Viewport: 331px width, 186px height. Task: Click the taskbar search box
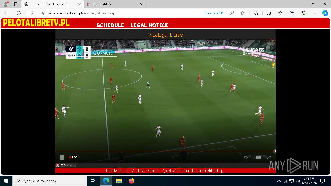(x=50, y=181)
